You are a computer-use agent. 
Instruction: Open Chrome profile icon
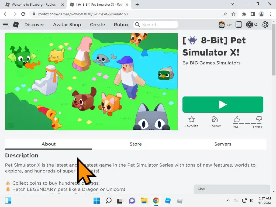coord(261,14)
